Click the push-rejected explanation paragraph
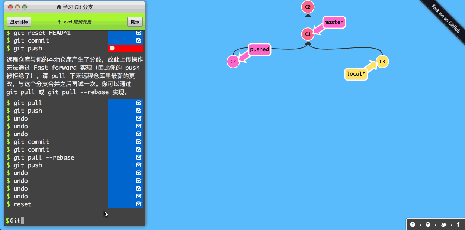This screenshot has width=465, height=230. point(75,76)
